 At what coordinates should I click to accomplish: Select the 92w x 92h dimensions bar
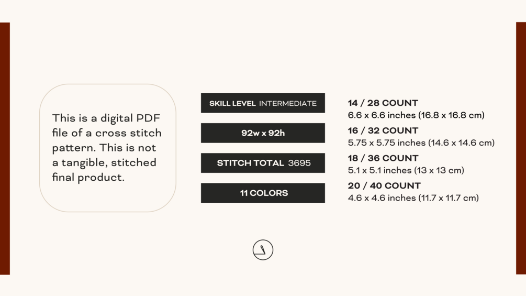coord(263,133)
